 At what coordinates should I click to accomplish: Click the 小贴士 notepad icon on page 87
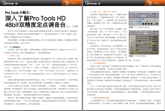tap(150, 3)
